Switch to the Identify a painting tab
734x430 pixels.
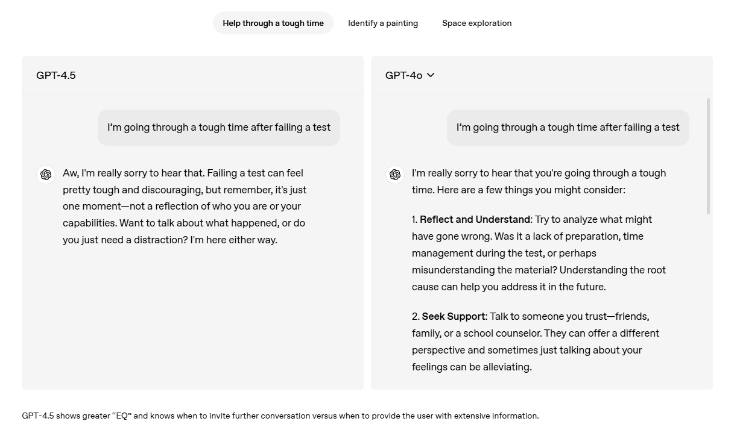(383, 23)
